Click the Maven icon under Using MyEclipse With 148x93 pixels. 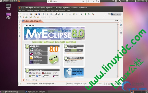[30, 73]
